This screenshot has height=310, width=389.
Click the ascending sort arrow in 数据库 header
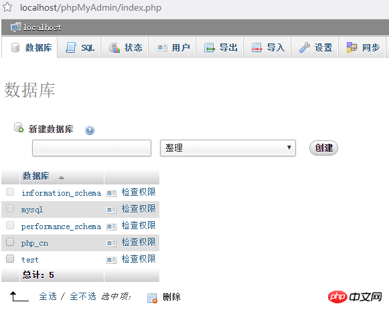click(x=62, y=177)
